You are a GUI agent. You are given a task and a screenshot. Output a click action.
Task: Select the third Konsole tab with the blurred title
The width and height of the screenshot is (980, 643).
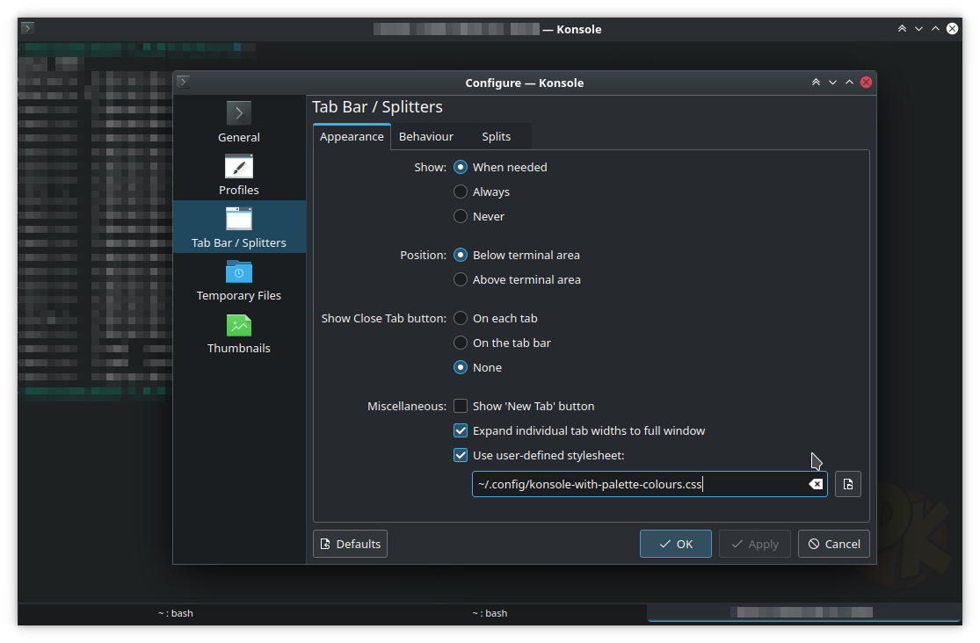click(804, 613)
